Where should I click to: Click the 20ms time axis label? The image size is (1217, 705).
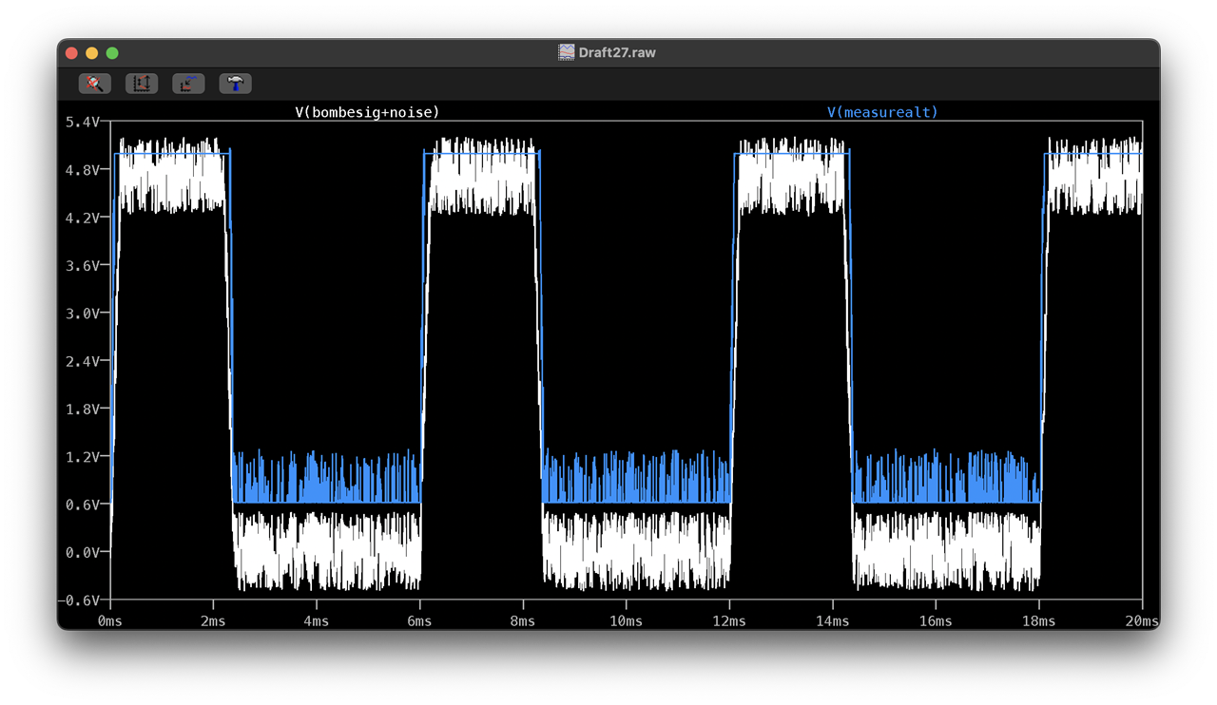click(1141, 621)
